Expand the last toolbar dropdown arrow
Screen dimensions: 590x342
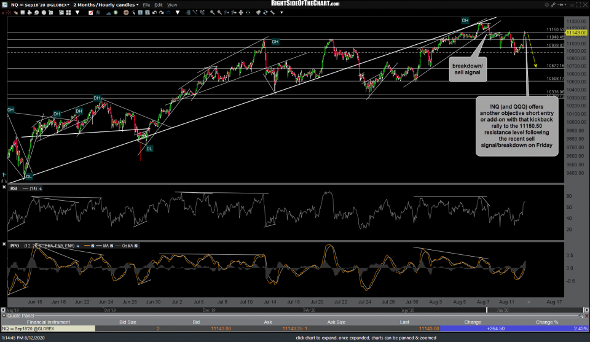coord(281,12)
